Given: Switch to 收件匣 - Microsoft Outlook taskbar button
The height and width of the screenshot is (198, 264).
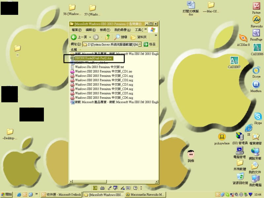Looking at the screenshot, I should point(61,195).
